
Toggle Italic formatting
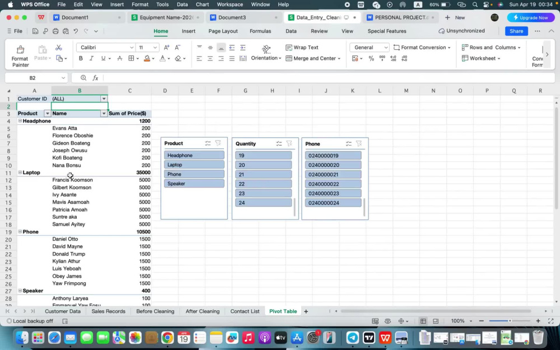[x=91, y=58]
